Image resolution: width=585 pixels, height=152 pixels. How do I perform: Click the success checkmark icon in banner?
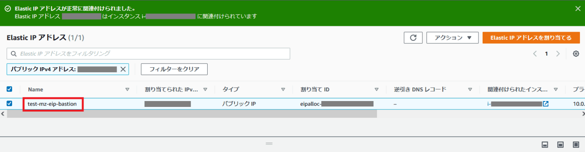(8, 8)
